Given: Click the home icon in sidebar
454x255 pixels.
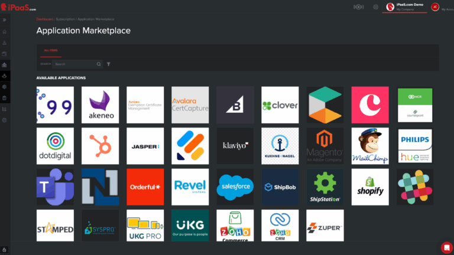Looking at the screenshot, I should pyautogui.click(x=5, y=31).
